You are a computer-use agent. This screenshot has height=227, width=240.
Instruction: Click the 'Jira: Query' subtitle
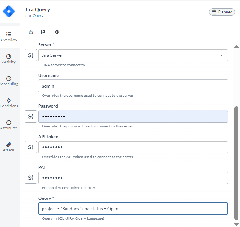click(34, 16)
